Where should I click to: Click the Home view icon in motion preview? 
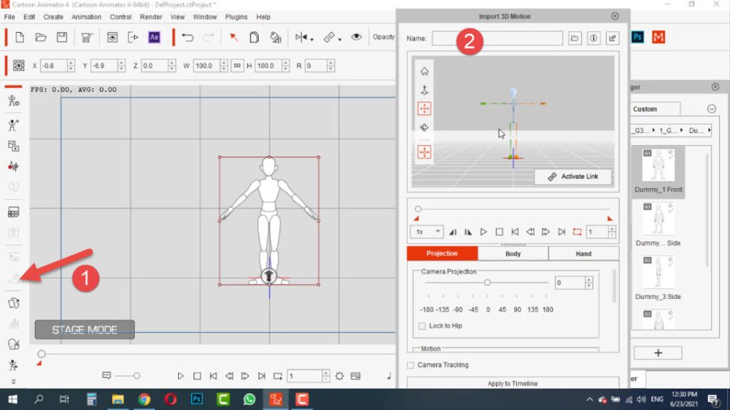[424, 71]
